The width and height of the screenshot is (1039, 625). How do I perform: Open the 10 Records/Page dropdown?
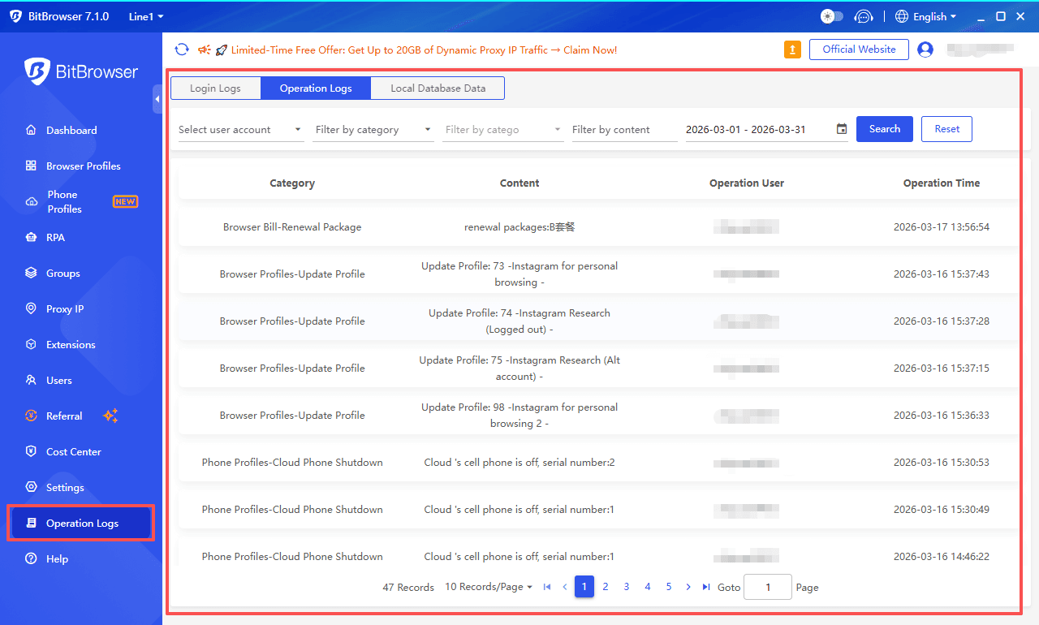click(488, 586)
